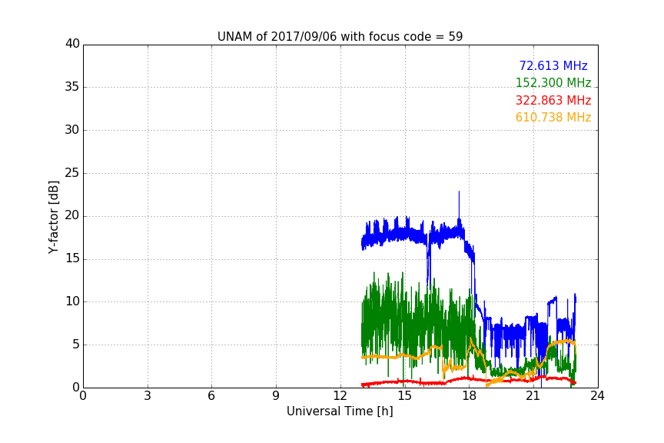Select the red '322.863 MHz' legend label

(x=553, y=100)
